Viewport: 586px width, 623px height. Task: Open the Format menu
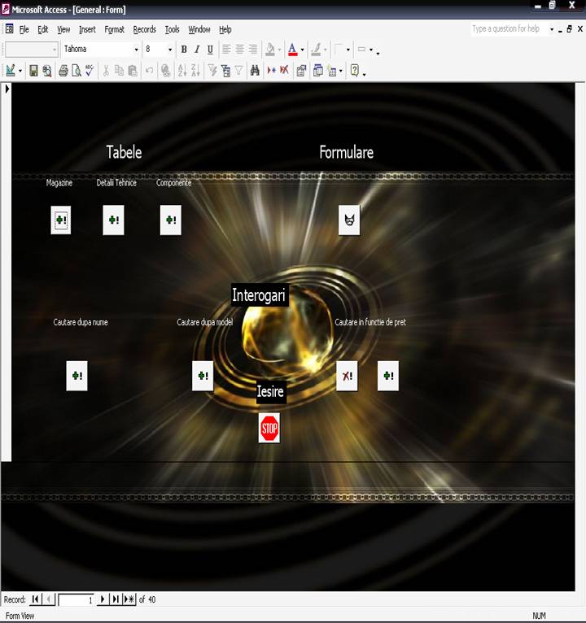click(115, 29)
